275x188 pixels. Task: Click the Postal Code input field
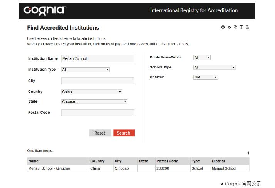(97, 113)
